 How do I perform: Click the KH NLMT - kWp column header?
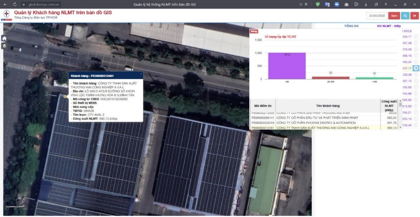point(389,26)
